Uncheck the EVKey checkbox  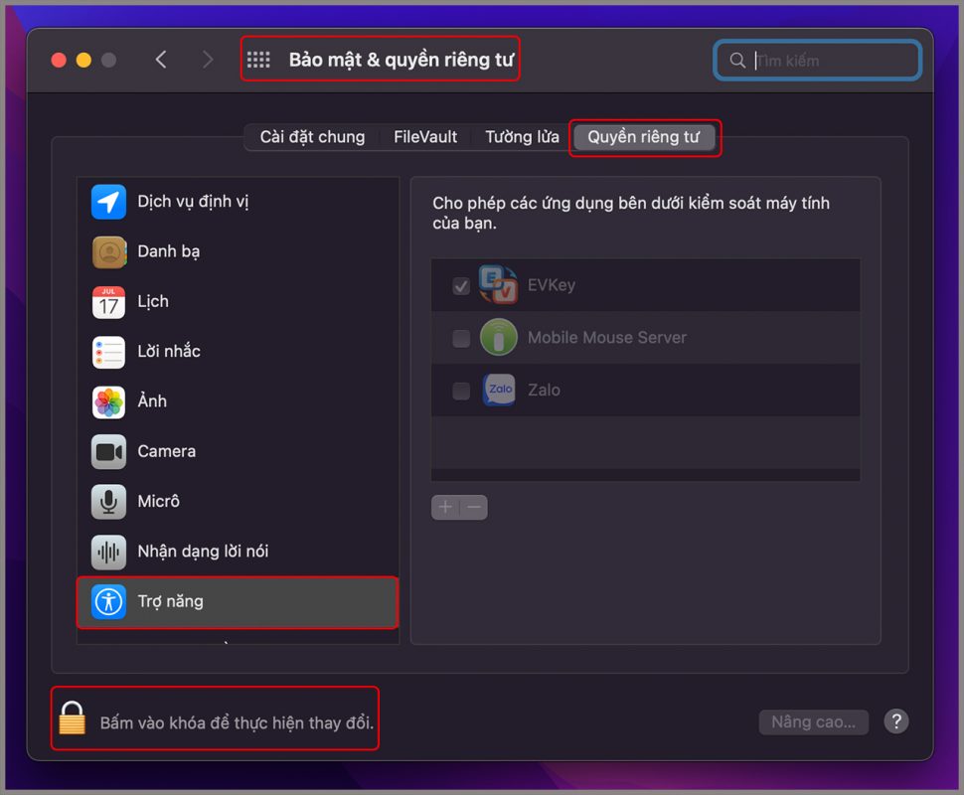click(x=461, y=286)
